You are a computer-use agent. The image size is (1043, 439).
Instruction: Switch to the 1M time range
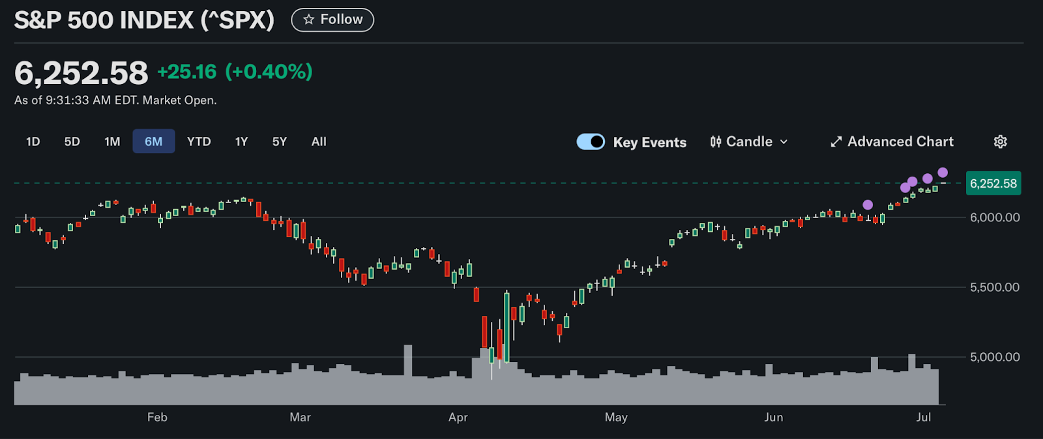click(112, 141)
